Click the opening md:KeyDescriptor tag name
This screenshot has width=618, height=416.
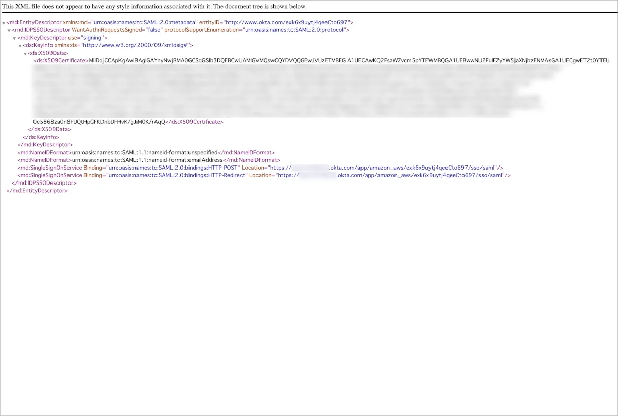tap(43, 38)
